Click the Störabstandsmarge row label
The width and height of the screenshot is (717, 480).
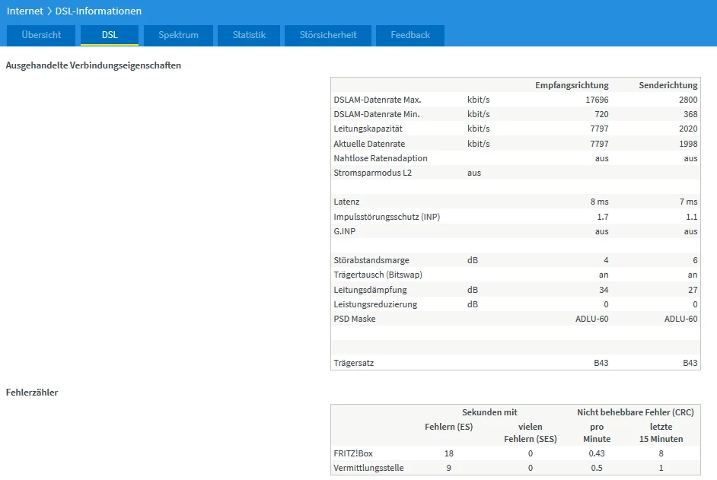[x=371, y=260]
